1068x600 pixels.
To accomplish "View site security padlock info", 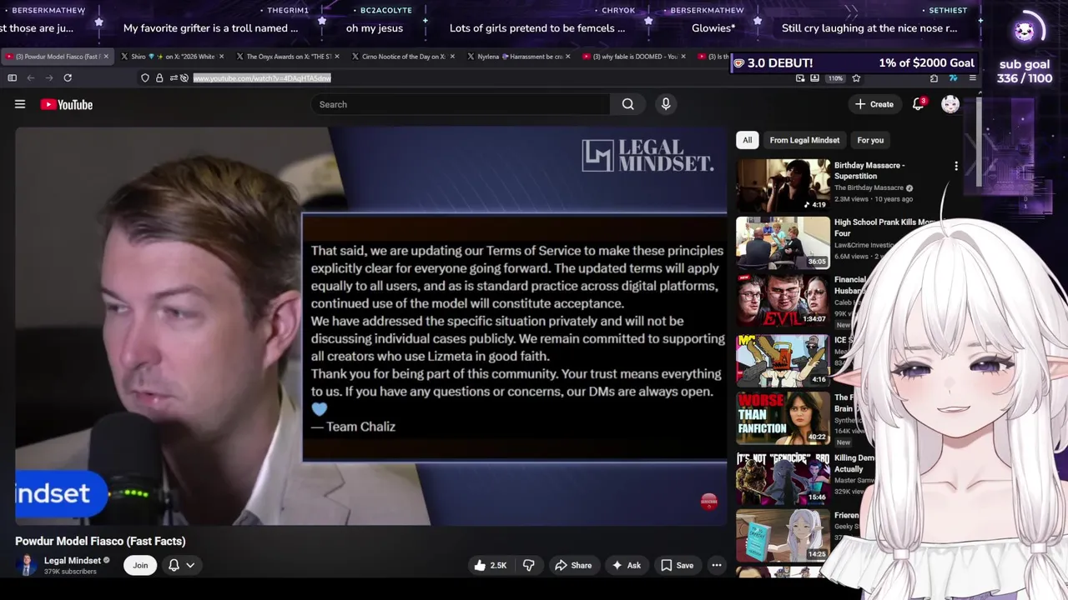I will [159, 78].
